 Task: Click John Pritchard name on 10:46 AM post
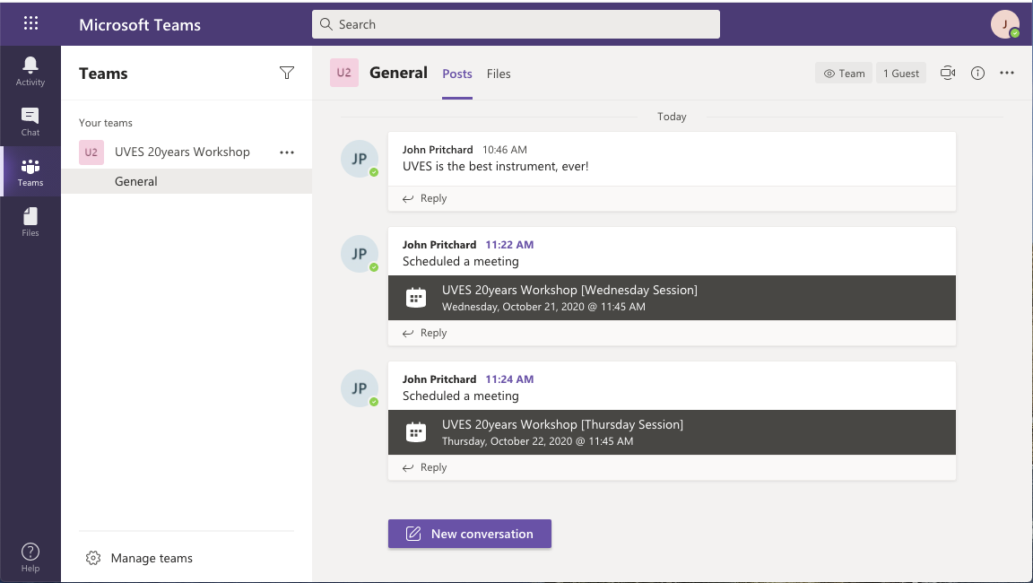pyautogui.click(x=438, y=150)
